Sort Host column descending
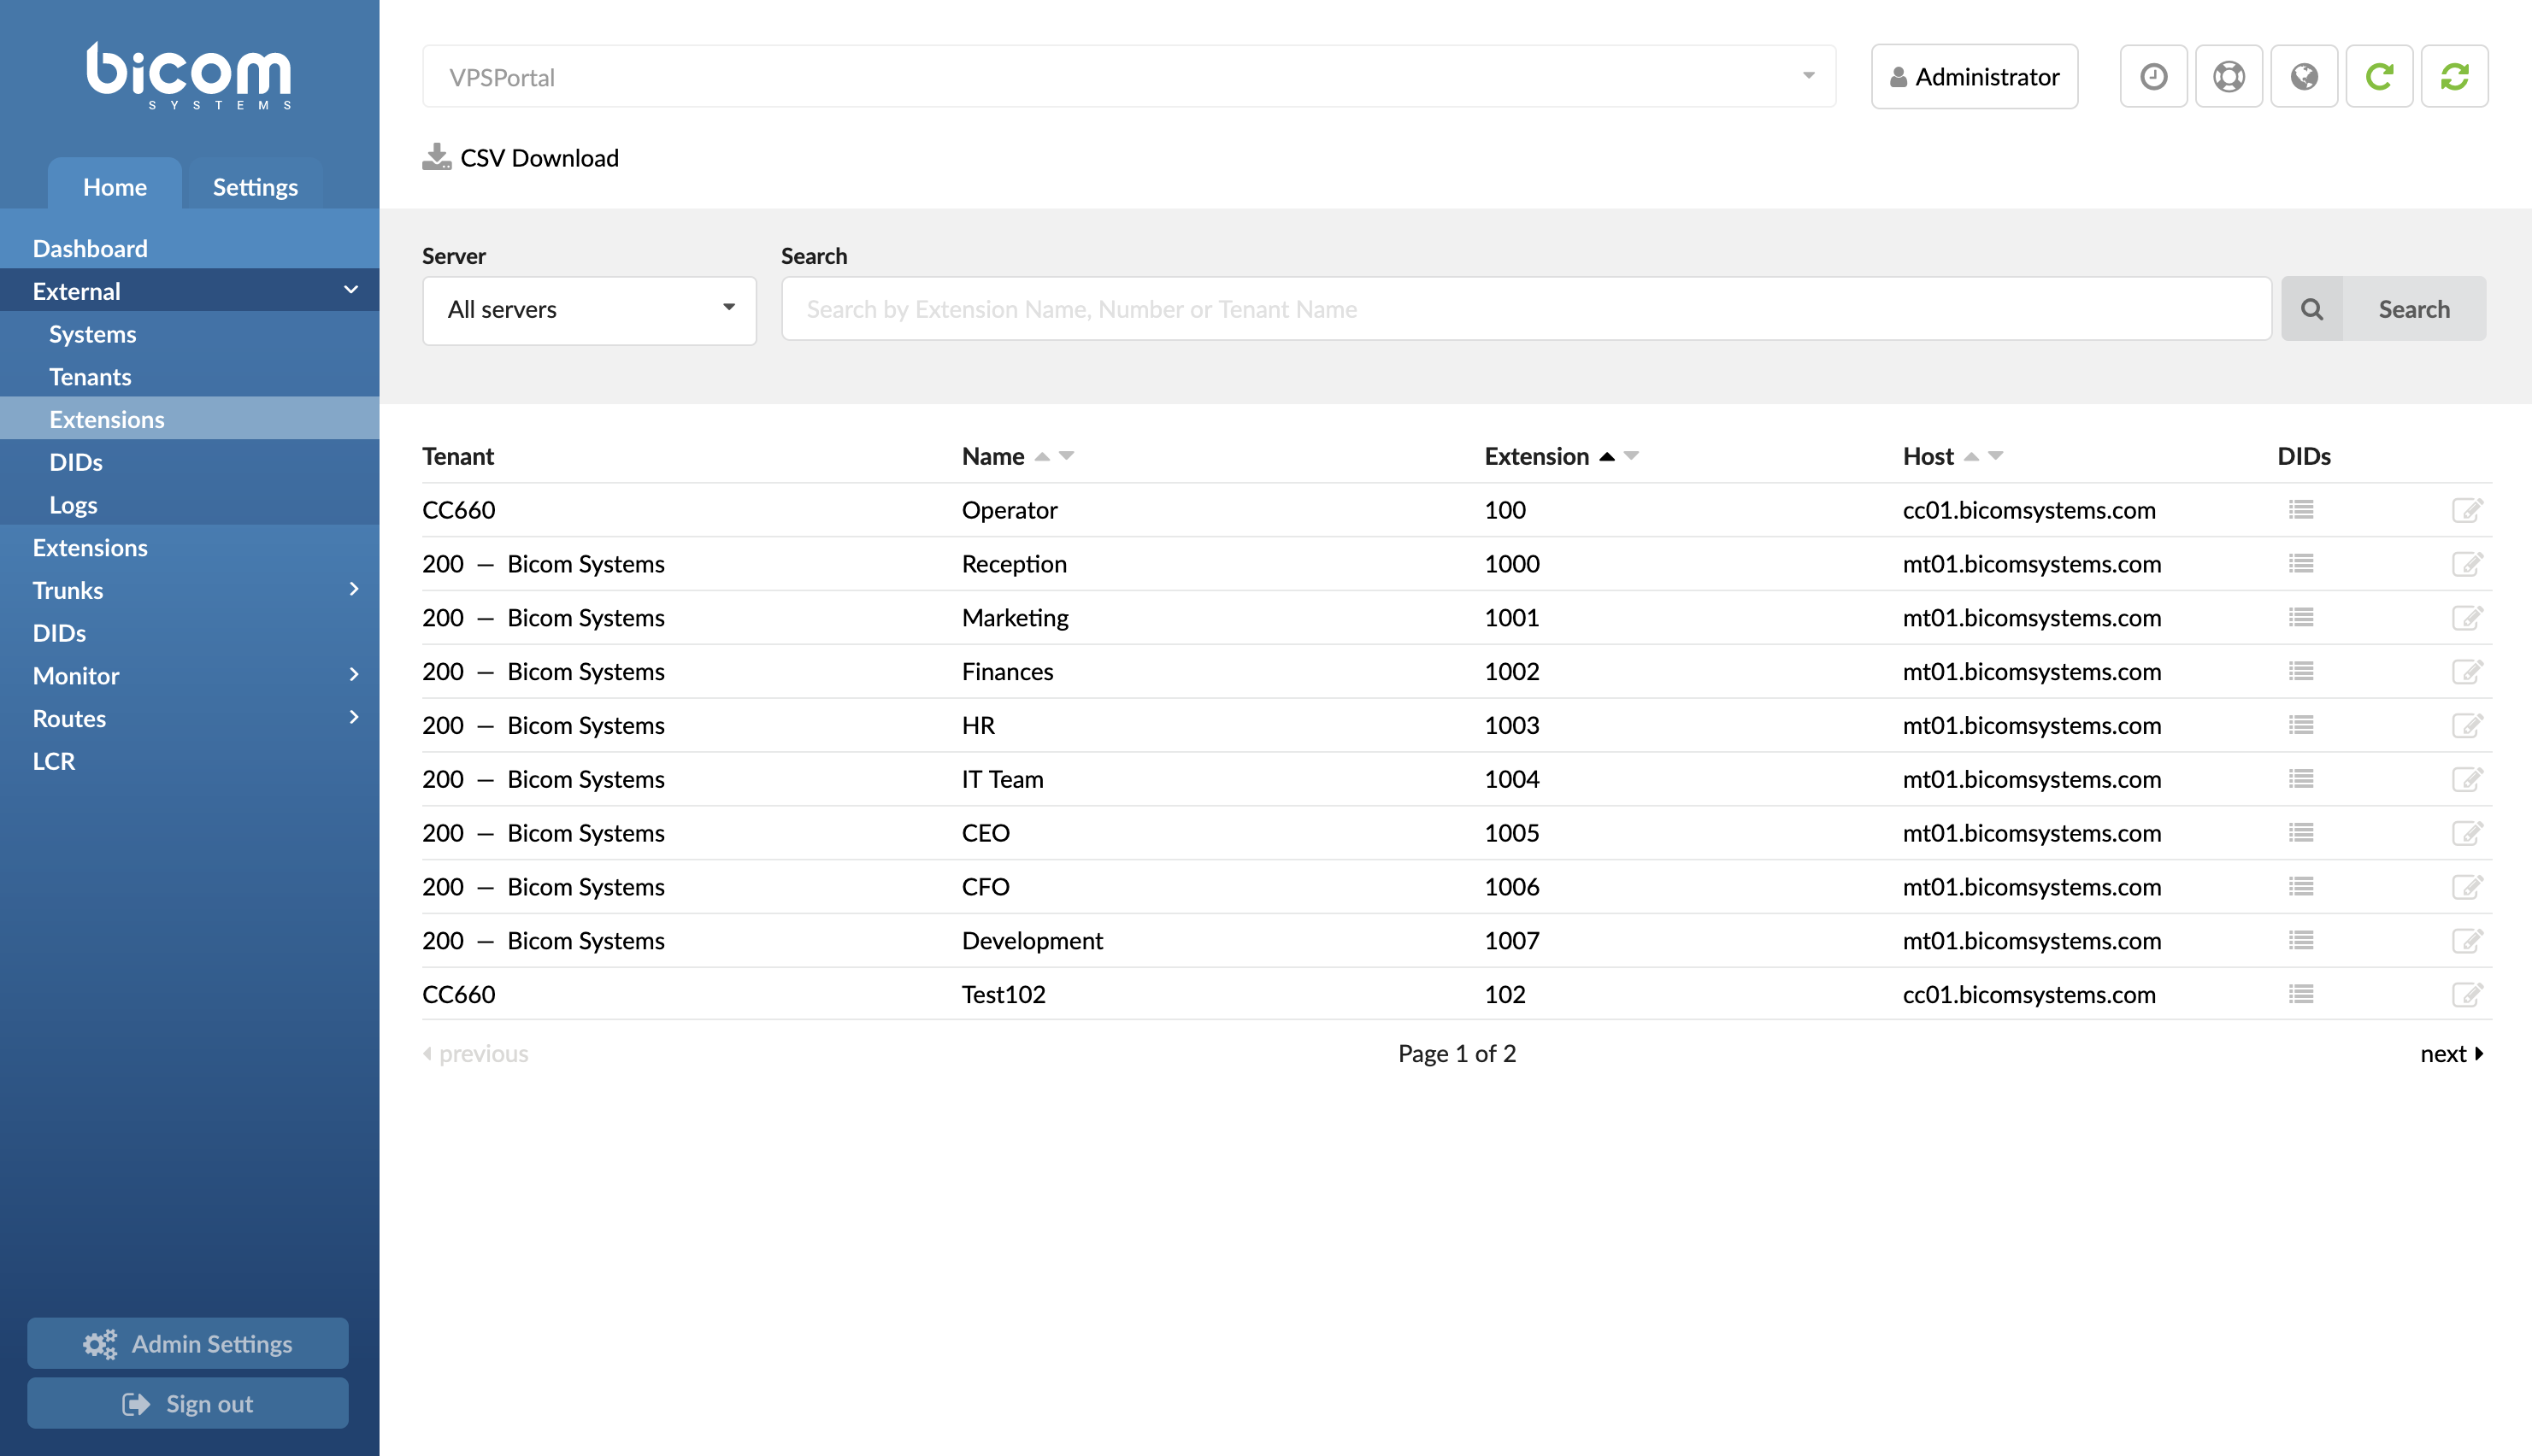The image size is (2532, 1456). [x=1996, y=456]
